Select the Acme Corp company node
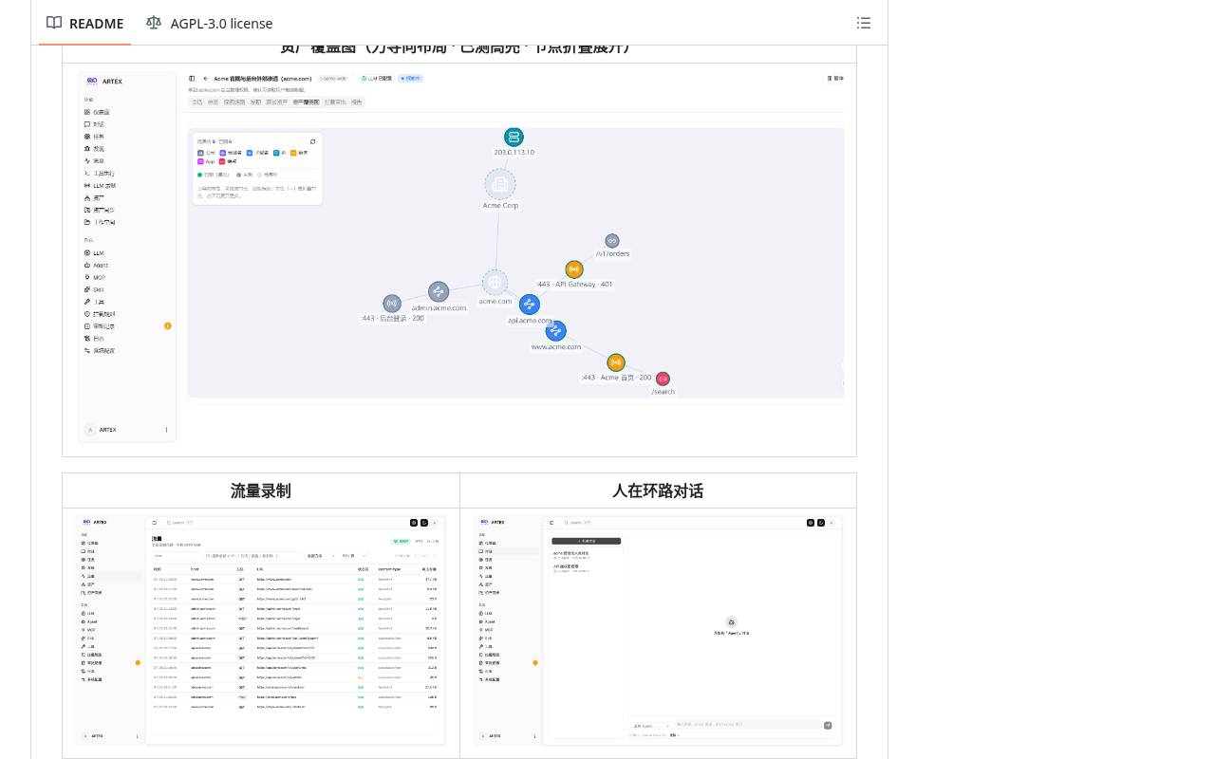1215x759 pixels. point(500,184)
